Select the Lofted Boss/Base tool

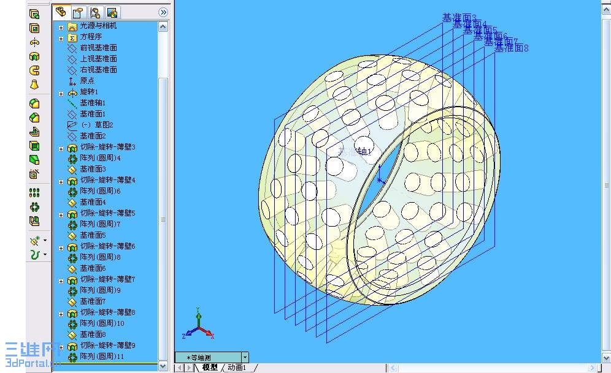(34, 85)
